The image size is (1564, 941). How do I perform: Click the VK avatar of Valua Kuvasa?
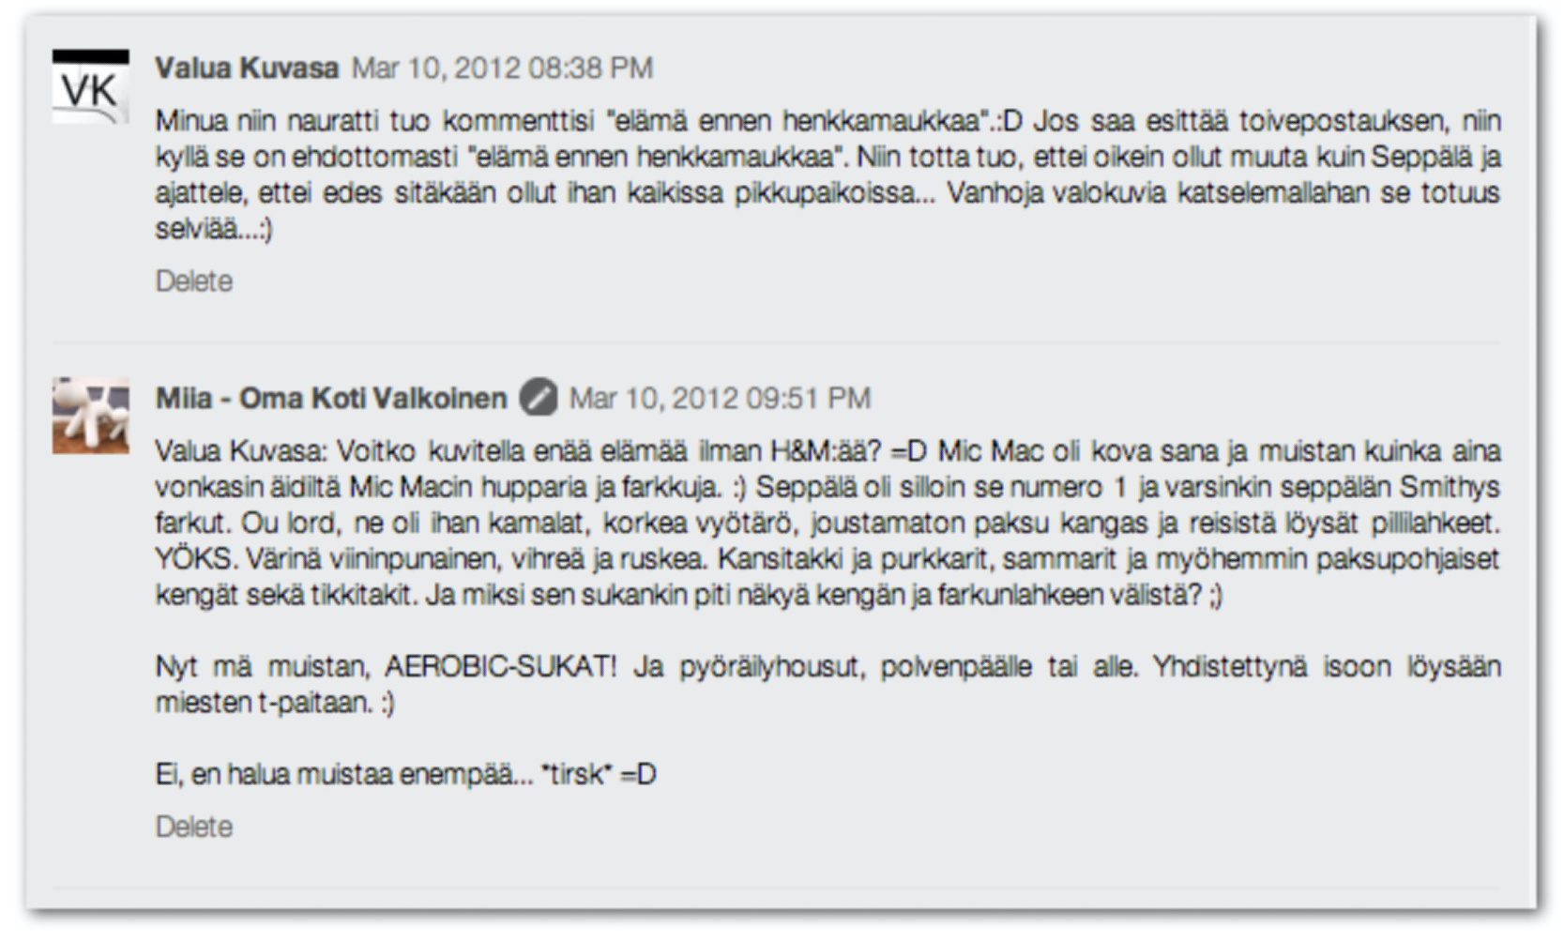[90, 86]
